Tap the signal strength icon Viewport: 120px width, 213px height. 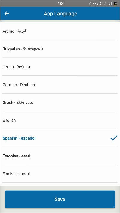[x=110, y=4]
